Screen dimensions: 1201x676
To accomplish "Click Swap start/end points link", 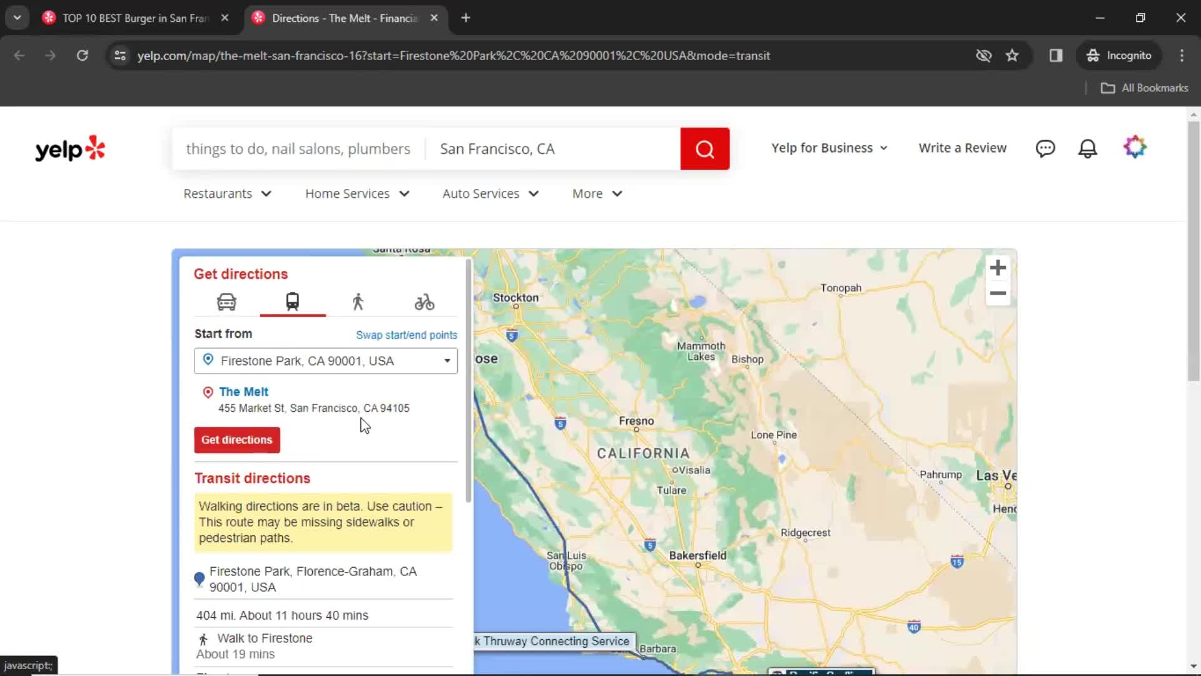I will [406, 335].
